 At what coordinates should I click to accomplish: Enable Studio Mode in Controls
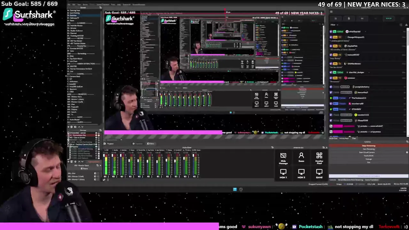point(369,156)
